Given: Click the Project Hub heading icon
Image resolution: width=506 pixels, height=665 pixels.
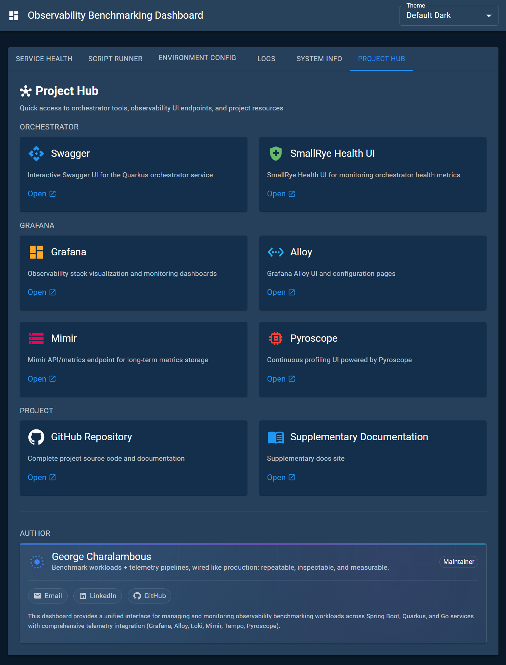Looking at the screenshot, I should [26, 91].
